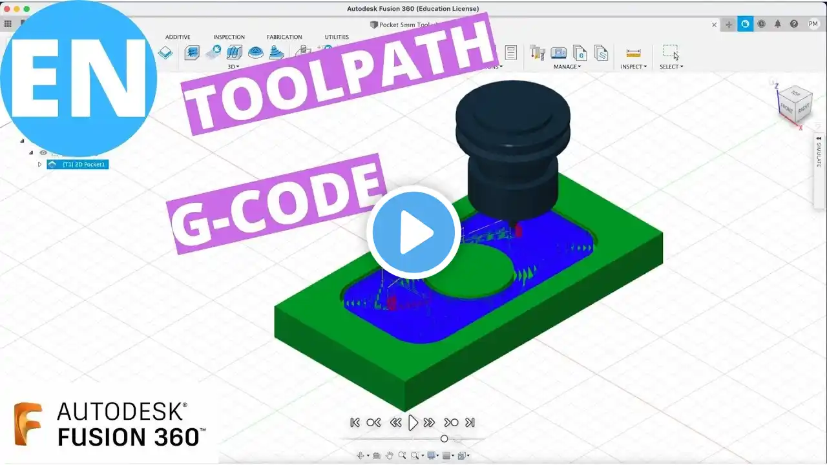Viewport: 827px width, 465px height.
Task: Open the Tool Library in the Manage group
Action: [x=536, y=52]
